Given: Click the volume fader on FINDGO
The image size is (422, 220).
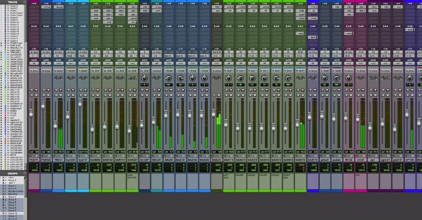Looking at the screenshot, I should [x=43, y=105].
